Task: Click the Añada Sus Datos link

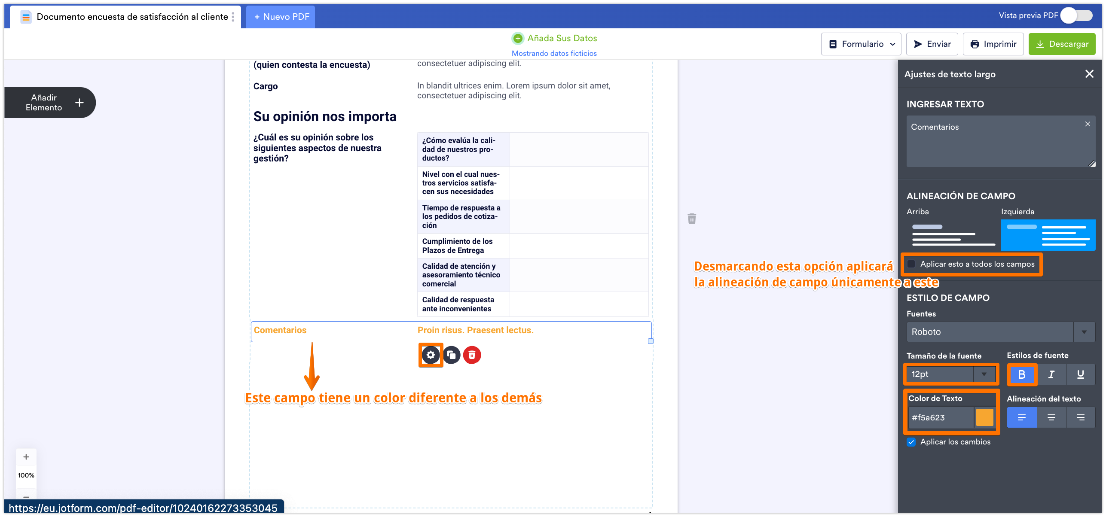Action: point(561,38)
